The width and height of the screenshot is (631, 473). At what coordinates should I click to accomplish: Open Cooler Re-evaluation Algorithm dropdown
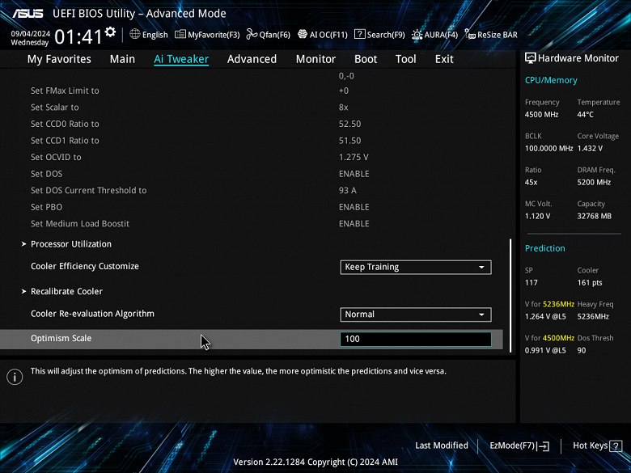coord(416,315)
